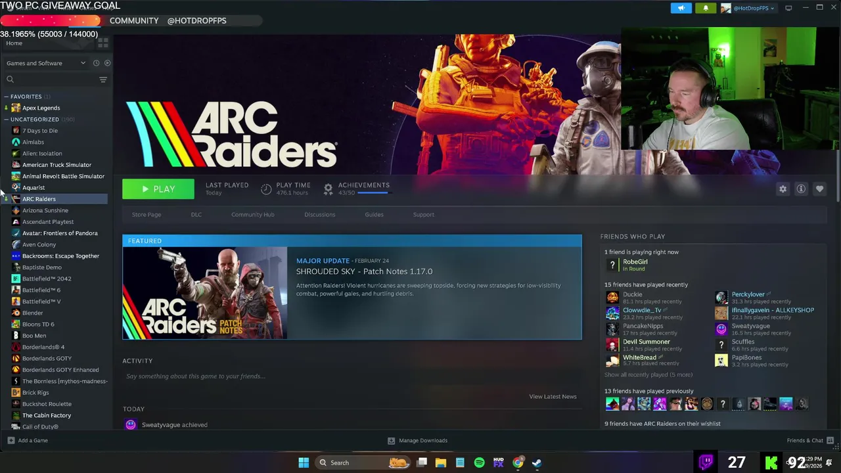Open friend Devil Summoner's entry
Screen dimensions: 841x473
[x=646, y=342]
